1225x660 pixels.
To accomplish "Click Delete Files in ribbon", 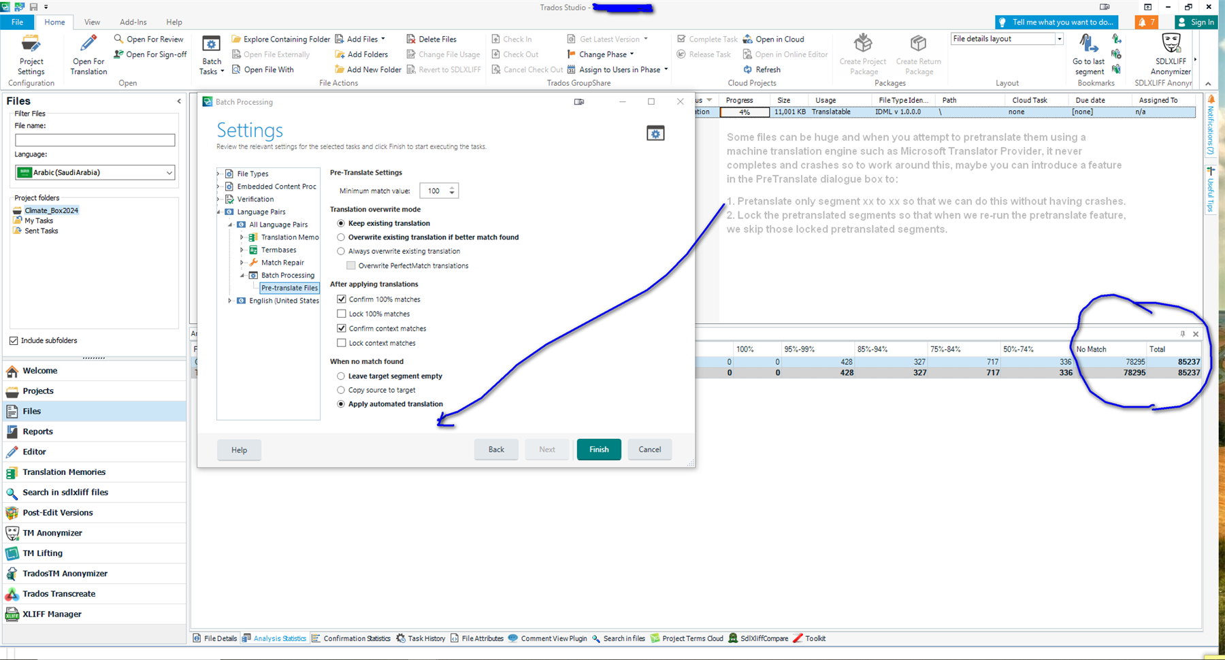I will (431, 39).
